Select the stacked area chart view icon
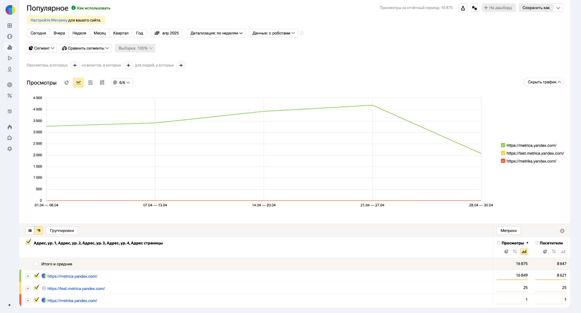This screenshot has width=581, height=313. pyautogui.click(x=90, y=83)
